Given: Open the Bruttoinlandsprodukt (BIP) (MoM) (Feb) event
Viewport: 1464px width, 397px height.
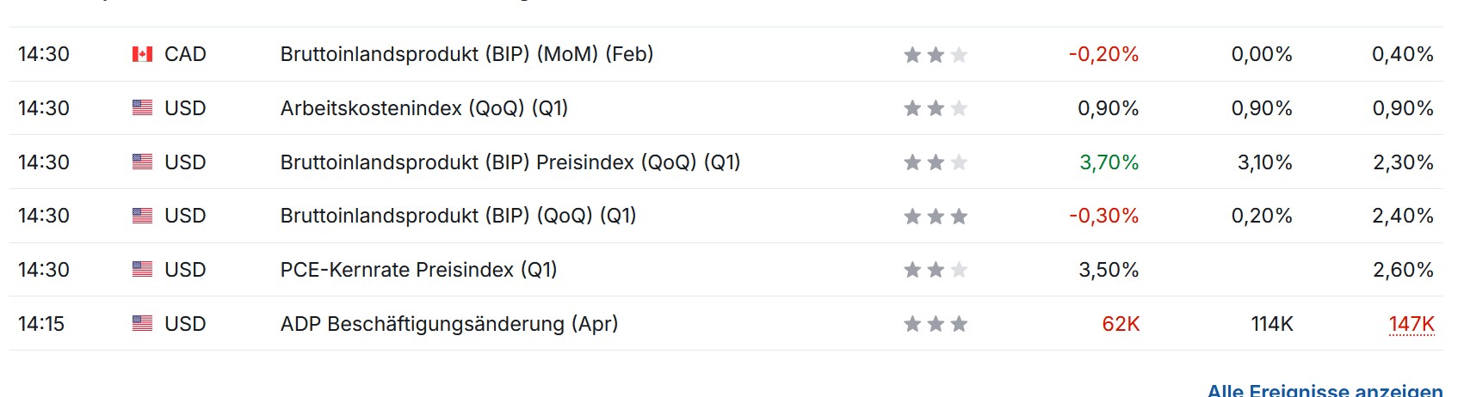Looking at the screenshot, I should (x=466, y=54).
